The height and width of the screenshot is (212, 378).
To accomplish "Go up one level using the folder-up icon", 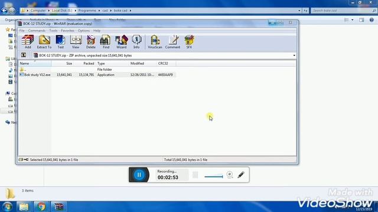I will tap(24, 55).
